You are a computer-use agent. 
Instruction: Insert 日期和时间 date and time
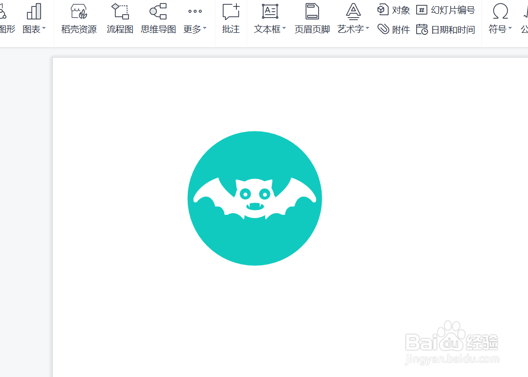[446, 29]
